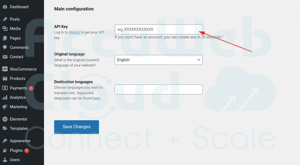Image resolution: width=300 pixels, height=165 pixels.
Task: Click the WooCommerce logo icon
Action: click(5, 69)
